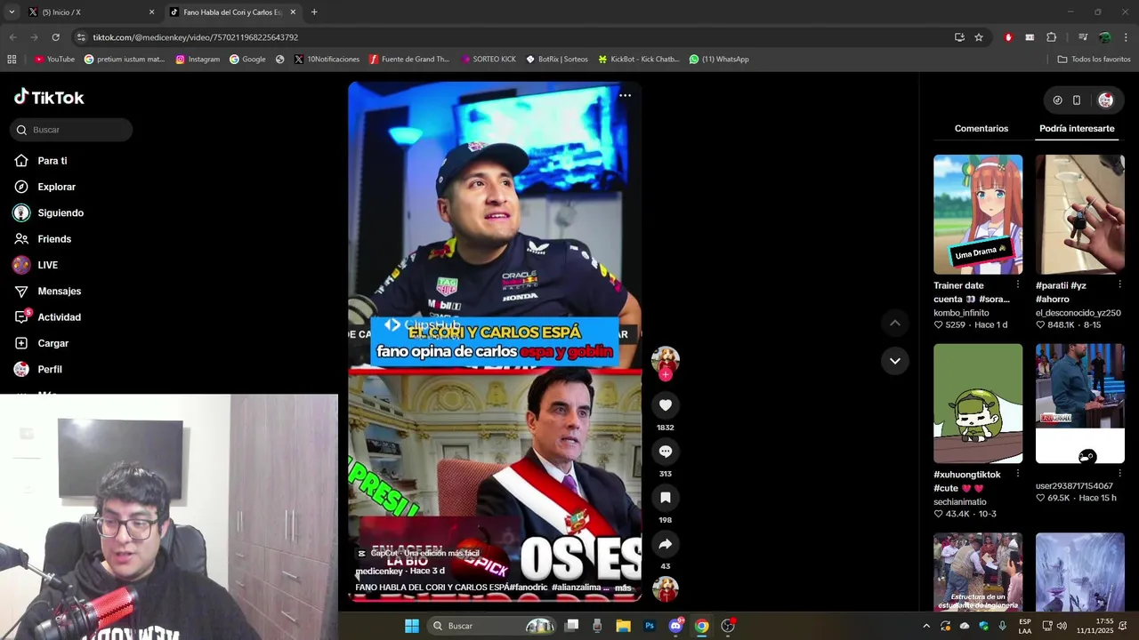Follow creator via avatar plus button
This screenshot has height=640, width=1139.
point(665,374)
